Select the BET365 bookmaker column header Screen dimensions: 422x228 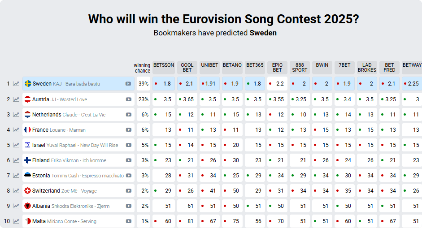click(255, 68)
